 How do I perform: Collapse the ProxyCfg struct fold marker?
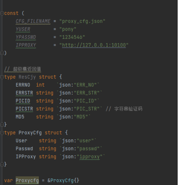2,133
